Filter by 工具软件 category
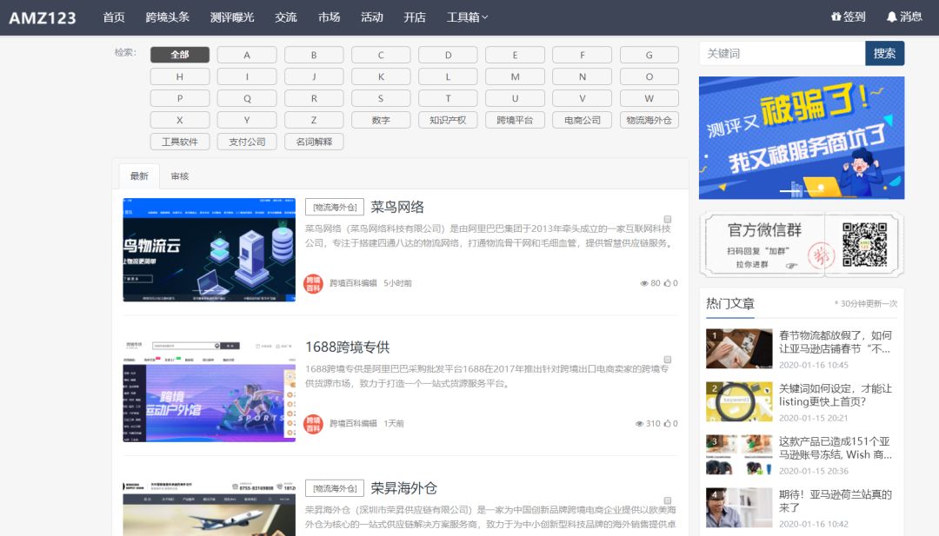The height and width of the screenshot is (536, 939). [180, 142]
